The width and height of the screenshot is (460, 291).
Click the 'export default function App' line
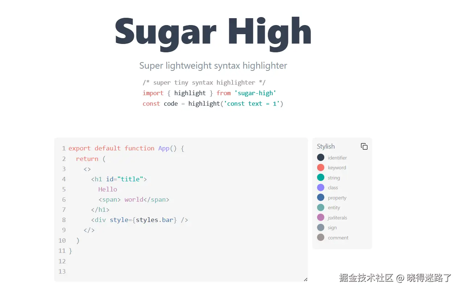click(x=126, y=148)
